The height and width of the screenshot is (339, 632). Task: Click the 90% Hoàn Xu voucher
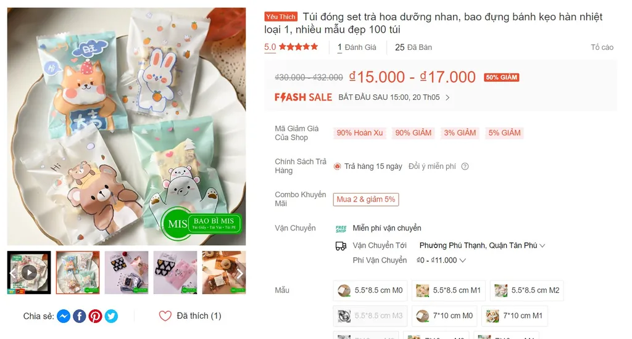click(360, 133)
